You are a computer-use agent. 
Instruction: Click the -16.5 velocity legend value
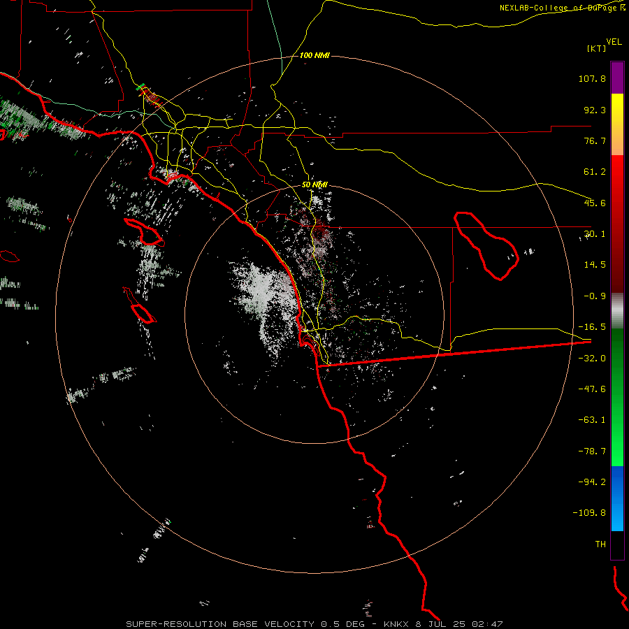[x=592, y=327]
